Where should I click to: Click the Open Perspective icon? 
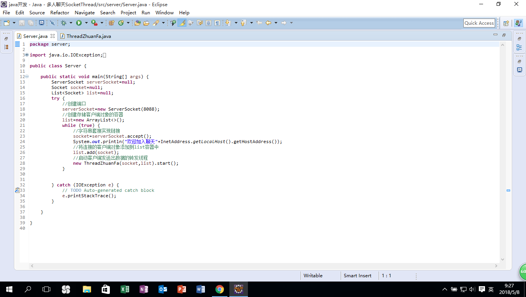[x=506, y=23]
